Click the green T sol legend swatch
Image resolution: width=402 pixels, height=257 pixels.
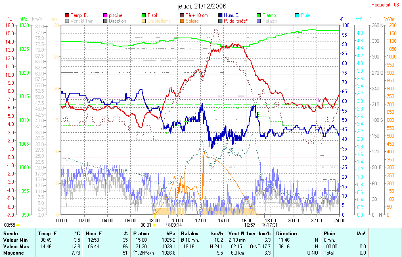144,15
